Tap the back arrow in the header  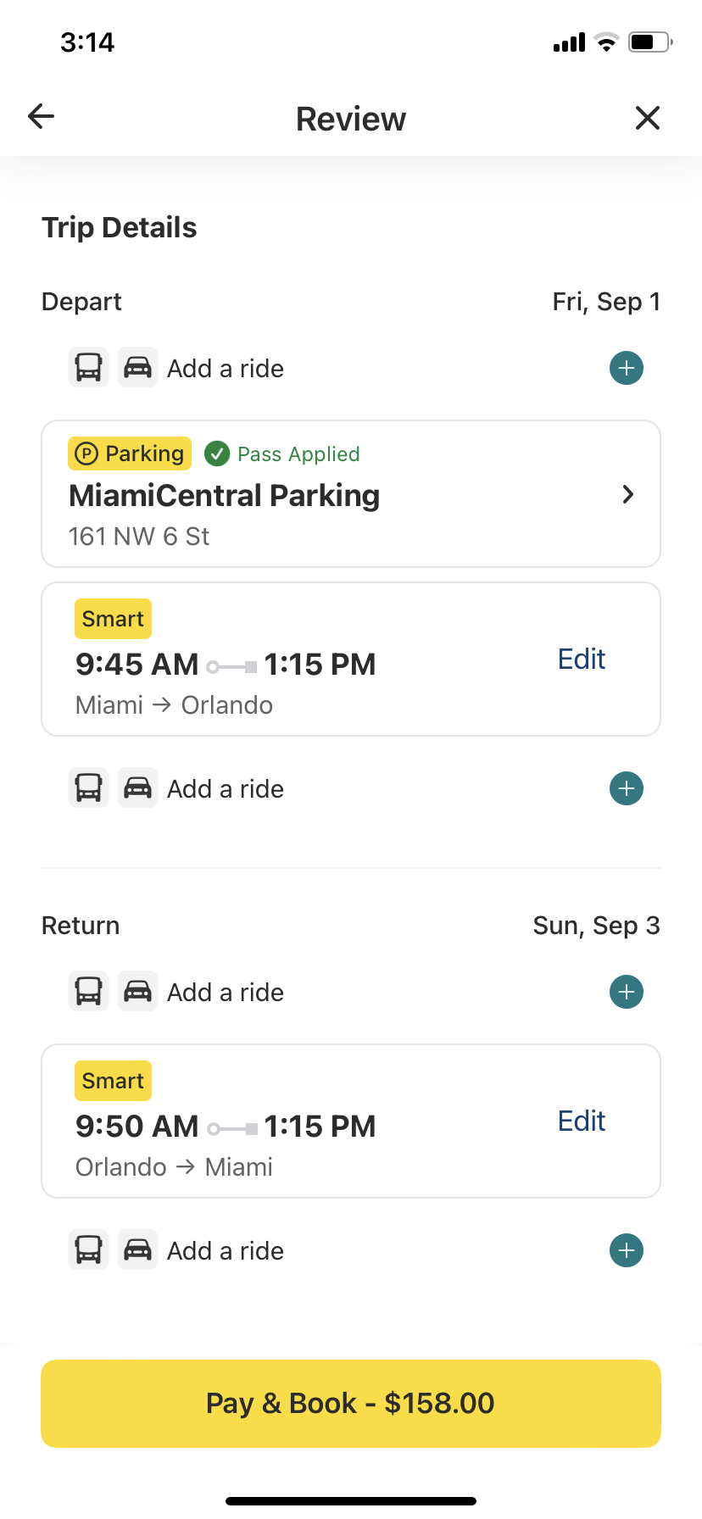(41, 116)
